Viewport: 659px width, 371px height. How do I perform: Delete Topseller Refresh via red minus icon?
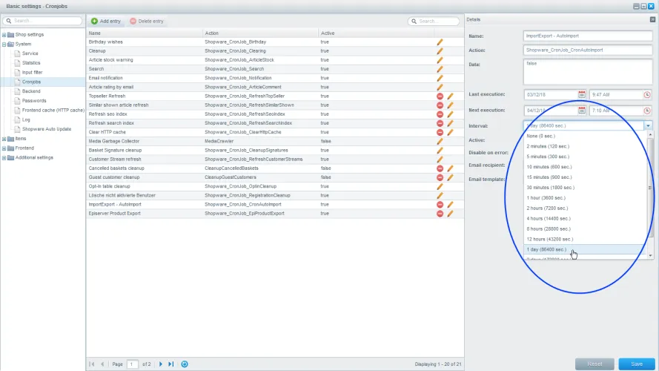tap(440, 96)
